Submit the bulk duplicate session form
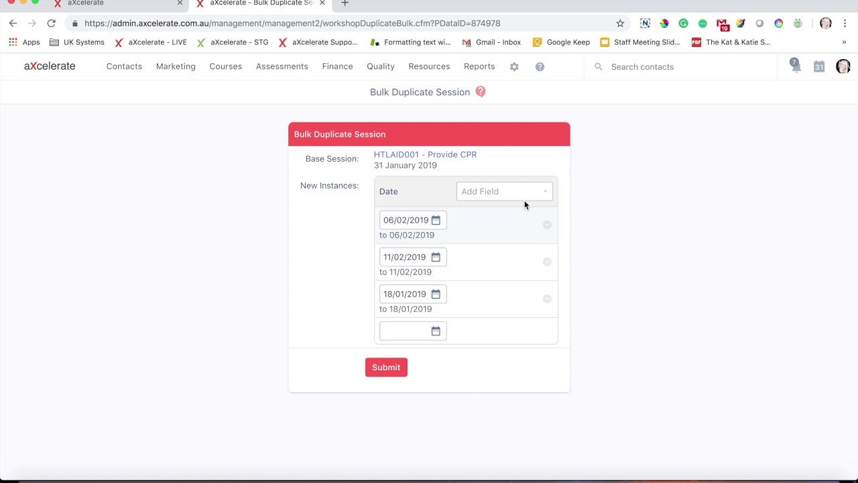Viewport: 858px width, 483px height. pyautogui.click(x=386, y=367)
